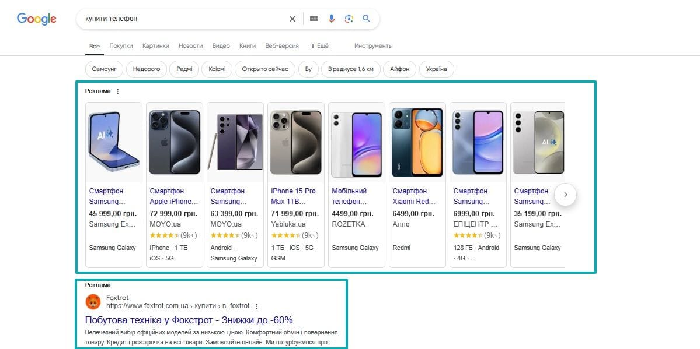Click the ROZETKA seller name
The width and height of the screenshot is (700, 349).
click(349, 224)
